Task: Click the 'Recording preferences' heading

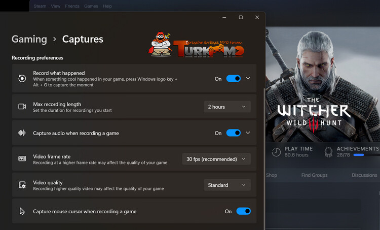Action: point(37,58)
